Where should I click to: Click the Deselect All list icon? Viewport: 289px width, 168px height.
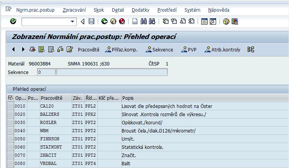(x=51, y=50)
